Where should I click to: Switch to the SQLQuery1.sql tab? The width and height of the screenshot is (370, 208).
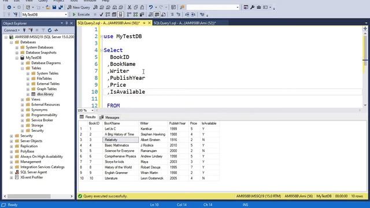point(184,23)
